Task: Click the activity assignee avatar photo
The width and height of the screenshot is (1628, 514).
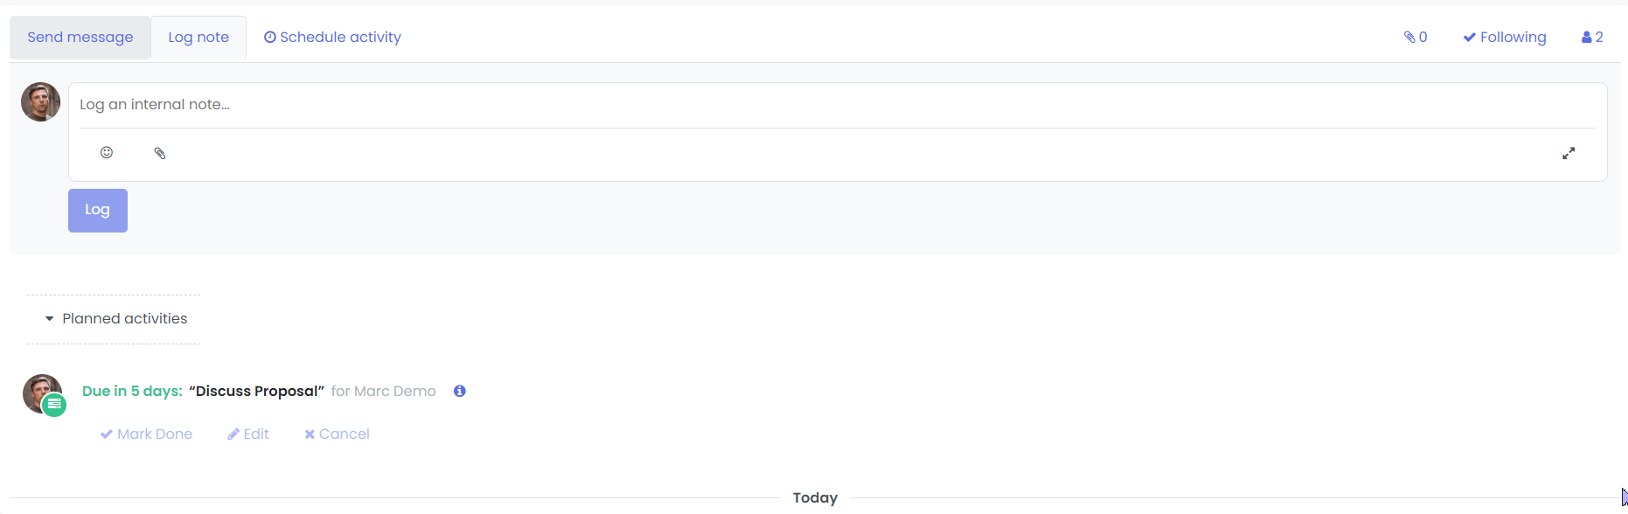Action: click(x=41, y=392)
